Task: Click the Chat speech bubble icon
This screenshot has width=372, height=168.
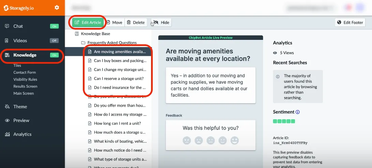Action: pyautogui.click(x=7, y=26)
